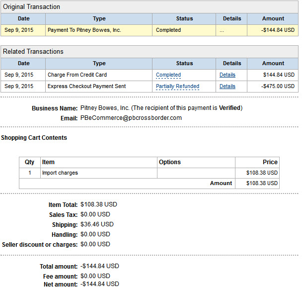The image size is (304, 292).
Task: Click the Express Checkout Payment Sent text
Action: coord(86,86)
